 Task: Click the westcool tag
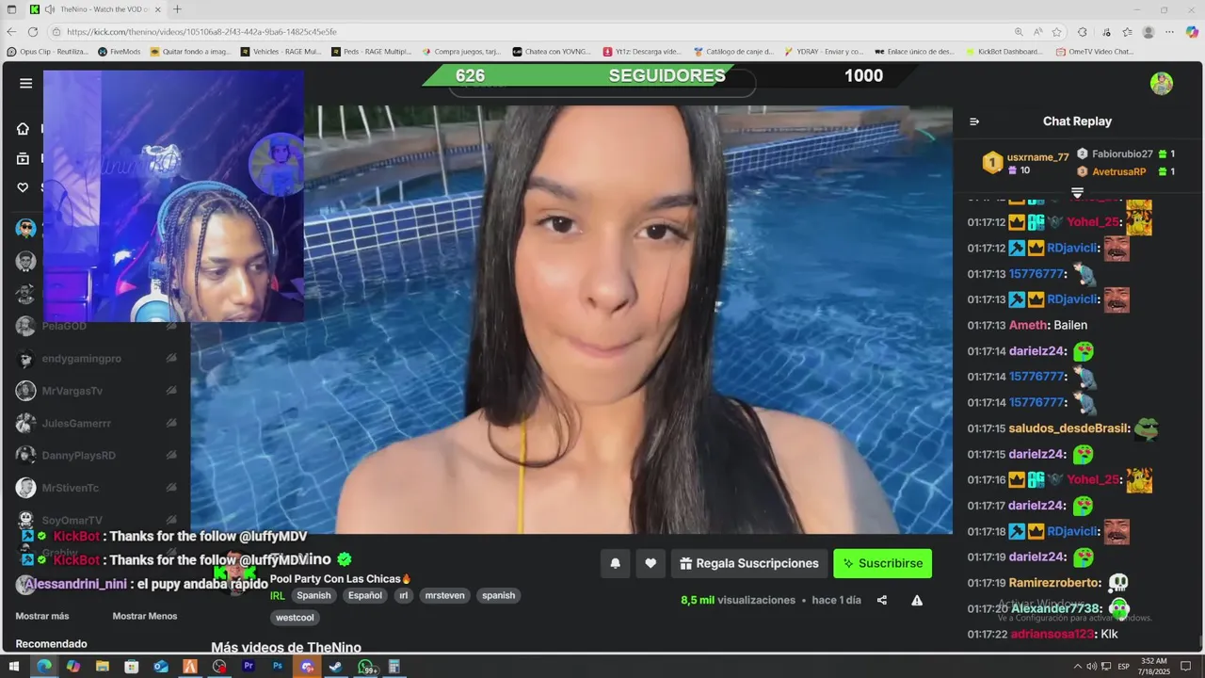295,618
